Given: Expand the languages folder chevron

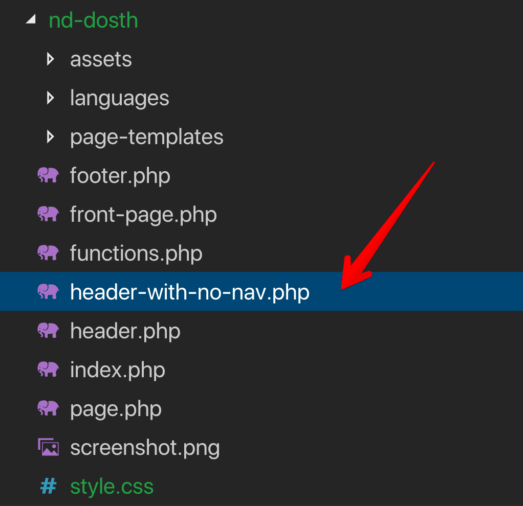Looking at the screenshot, I should [x=50, y=98].
